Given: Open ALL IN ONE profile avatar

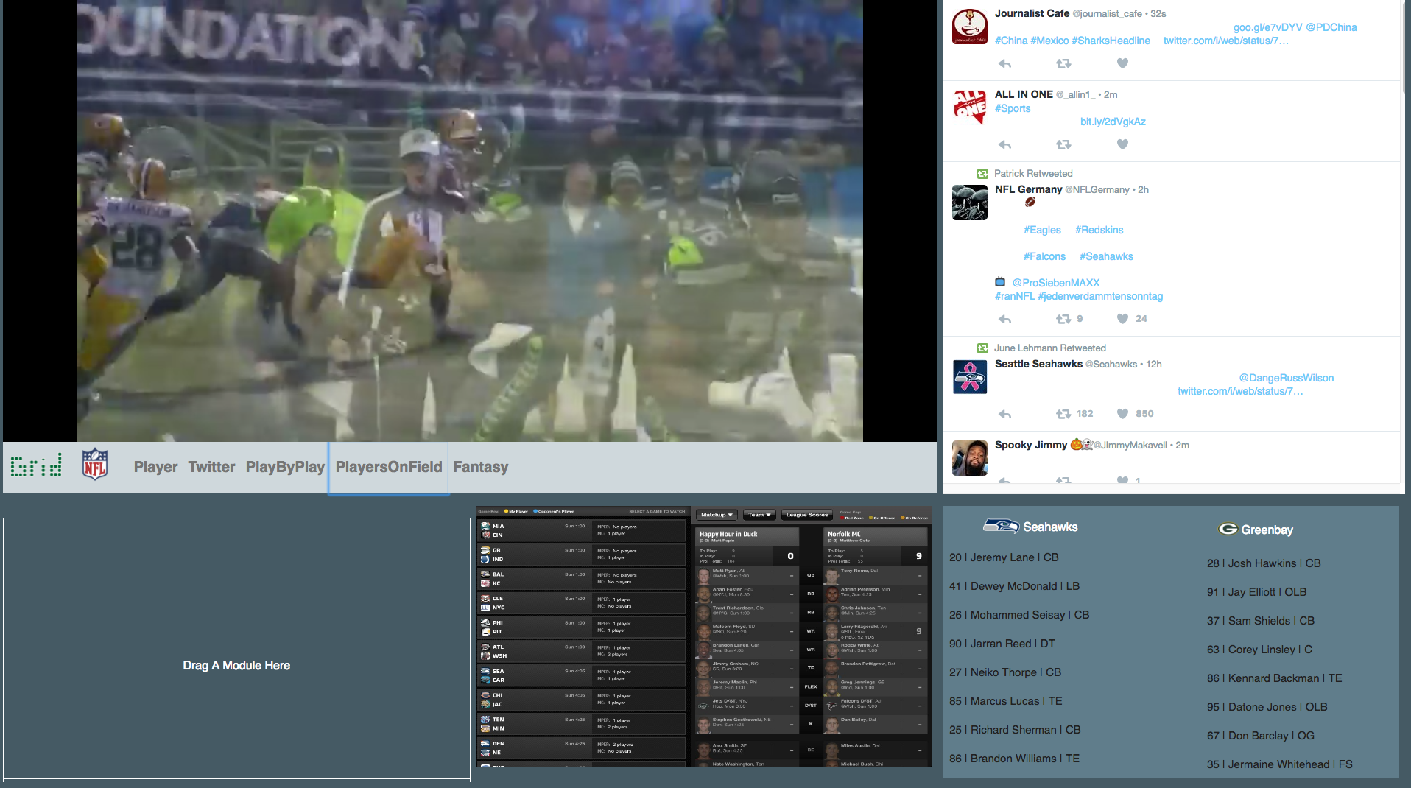Looking at the screenshot, I should click(970, 107).
